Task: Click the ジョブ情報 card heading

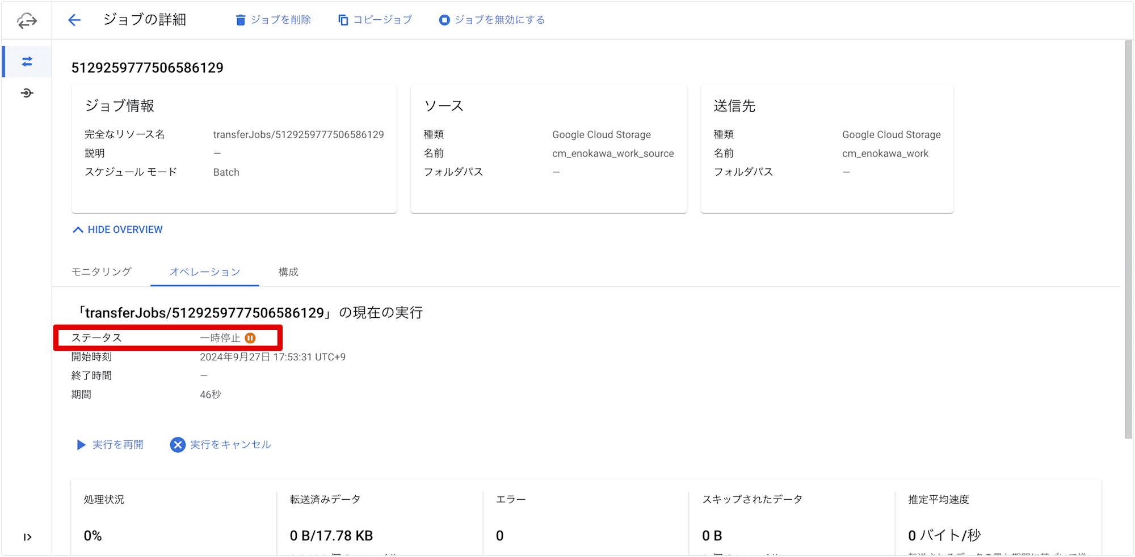Action: 120,106
